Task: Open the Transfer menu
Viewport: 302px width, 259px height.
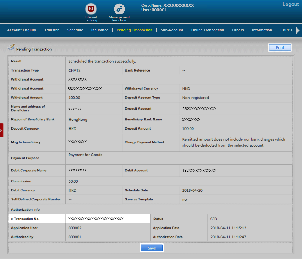Action: (51, 30)
